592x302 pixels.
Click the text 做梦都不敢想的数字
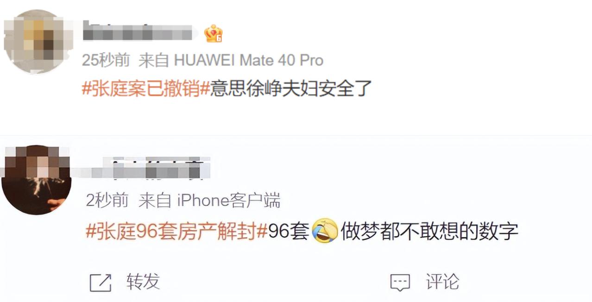[x=429, y=231]
